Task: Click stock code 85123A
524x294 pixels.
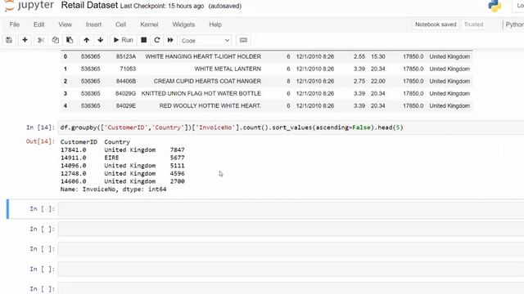Action: (126, 56)
